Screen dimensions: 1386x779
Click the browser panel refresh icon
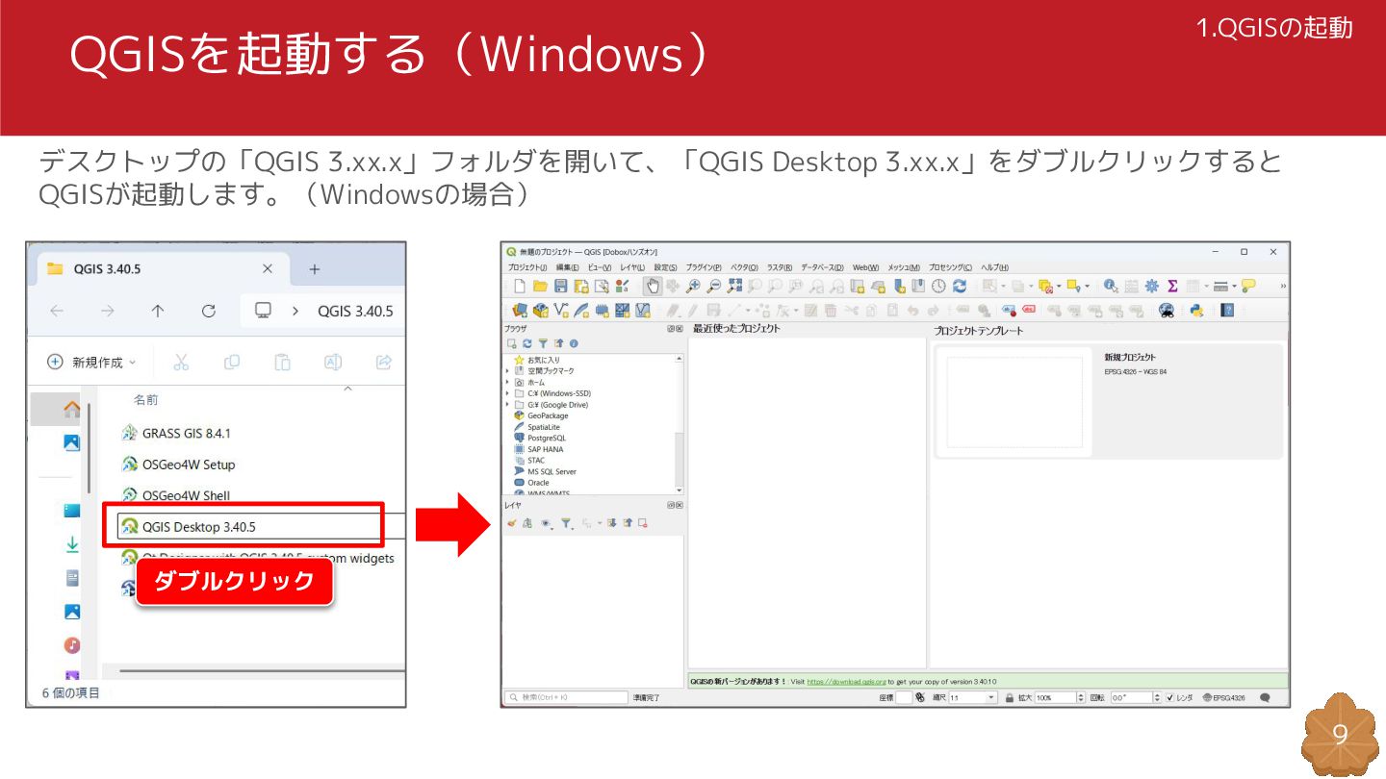point(527,343)
